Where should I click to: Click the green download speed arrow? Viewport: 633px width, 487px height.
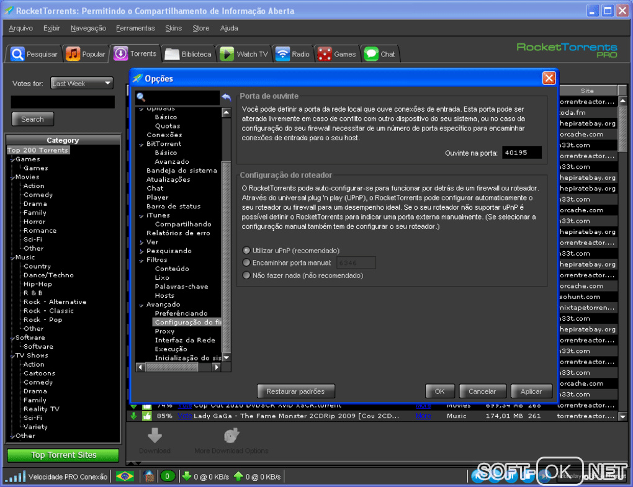pyautogui.click(x=187, y=476)
